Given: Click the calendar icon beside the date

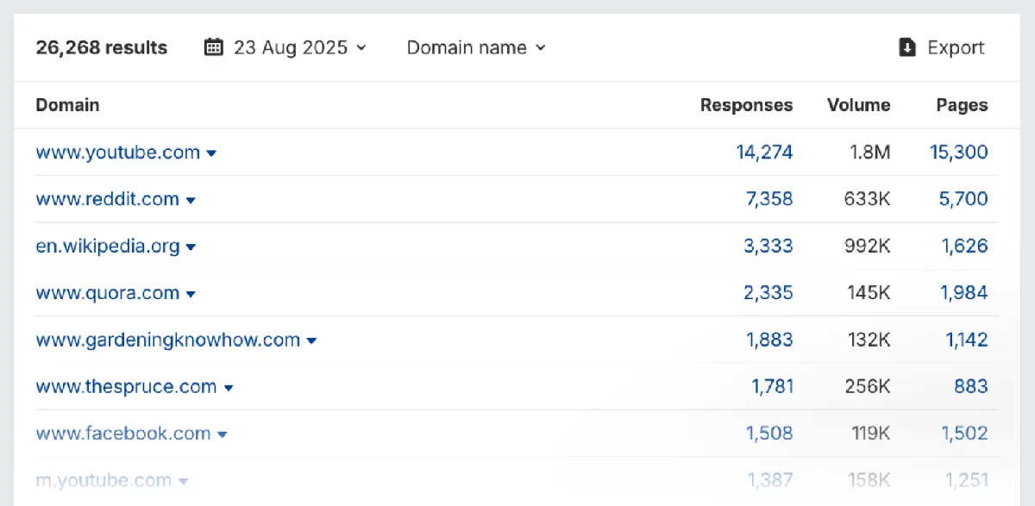Looking at the screenshot, I should click(213, 47).
